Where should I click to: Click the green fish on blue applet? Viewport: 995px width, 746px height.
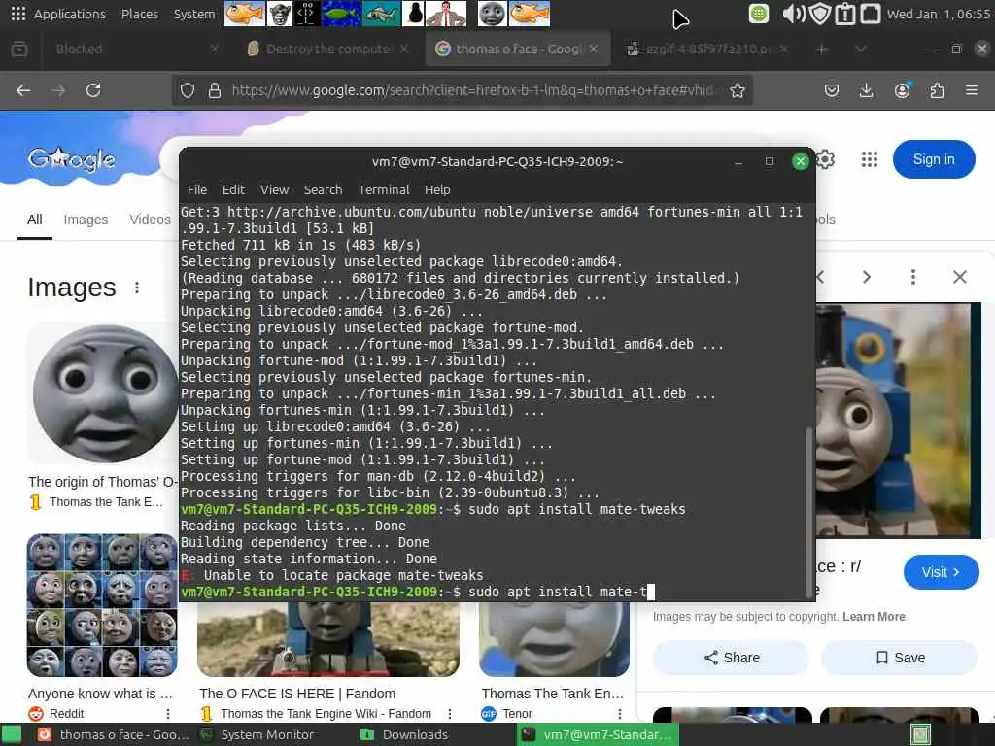[x=341, y=14]
